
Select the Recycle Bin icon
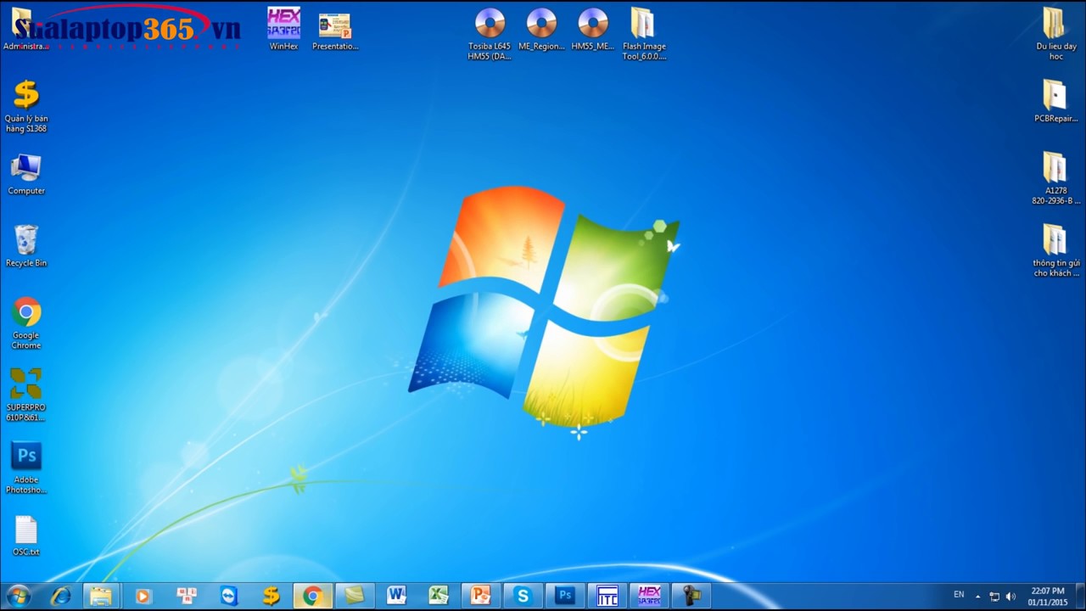[x=26, y=246]
